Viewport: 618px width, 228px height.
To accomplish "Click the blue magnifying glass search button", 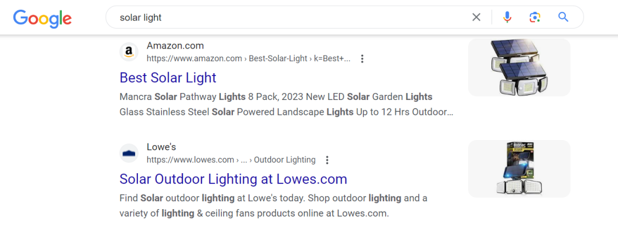I will click(563, 17).
